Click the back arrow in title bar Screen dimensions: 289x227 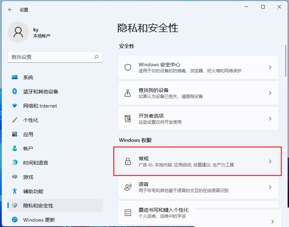point(10,10)
